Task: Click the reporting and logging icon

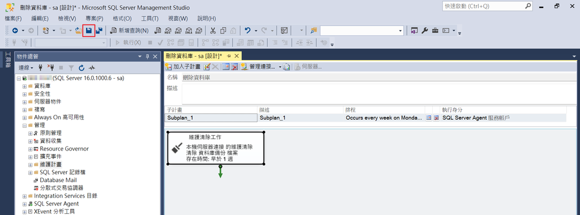Action: click(x=287, y=67)
